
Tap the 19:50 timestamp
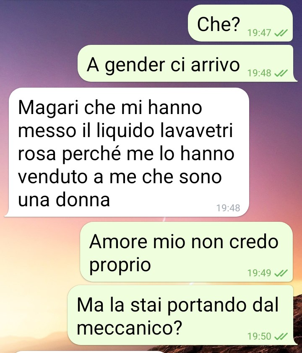pos(259,337)
